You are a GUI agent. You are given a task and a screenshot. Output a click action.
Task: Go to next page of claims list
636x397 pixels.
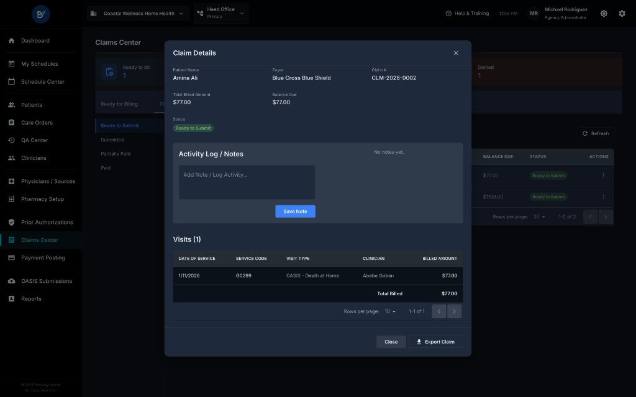[x=606, y=216]
